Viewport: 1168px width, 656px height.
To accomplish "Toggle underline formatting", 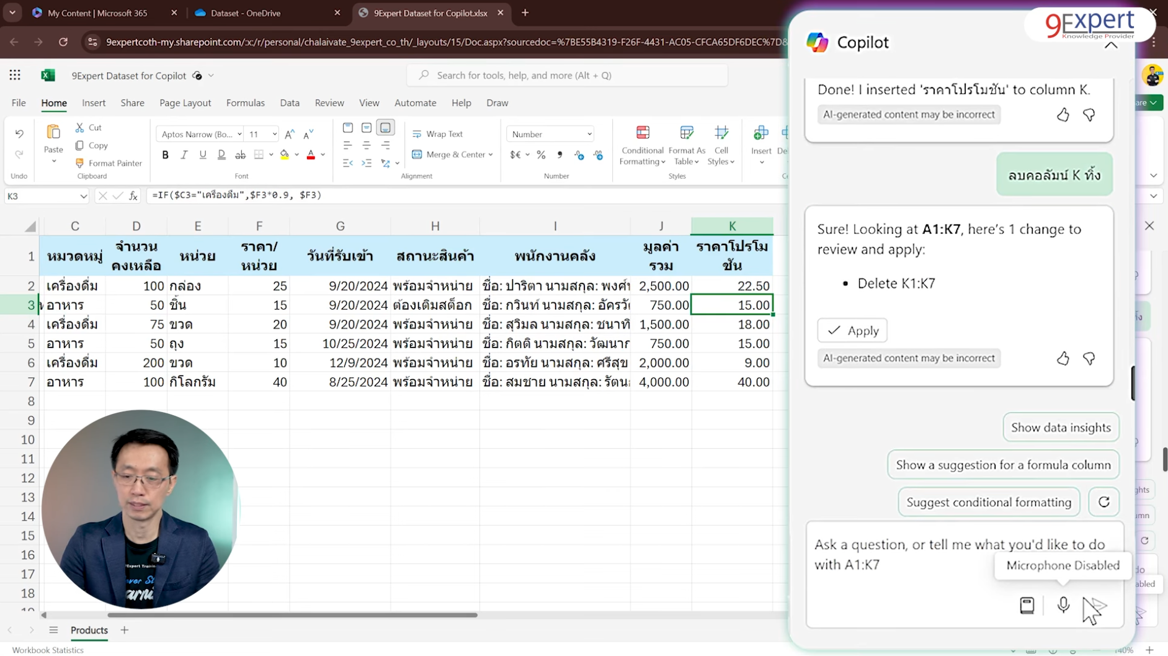I will 202,155.
